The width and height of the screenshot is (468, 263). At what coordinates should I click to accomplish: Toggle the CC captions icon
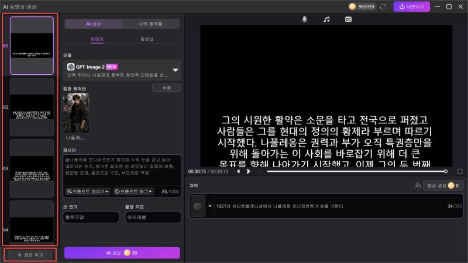point(348,19)
